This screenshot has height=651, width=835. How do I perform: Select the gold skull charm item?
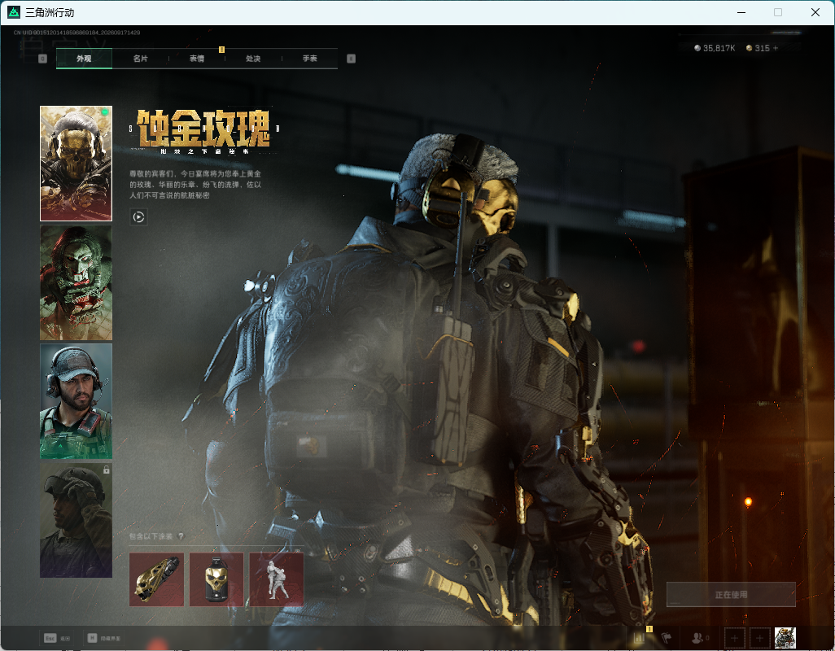(x=216, y=579)
